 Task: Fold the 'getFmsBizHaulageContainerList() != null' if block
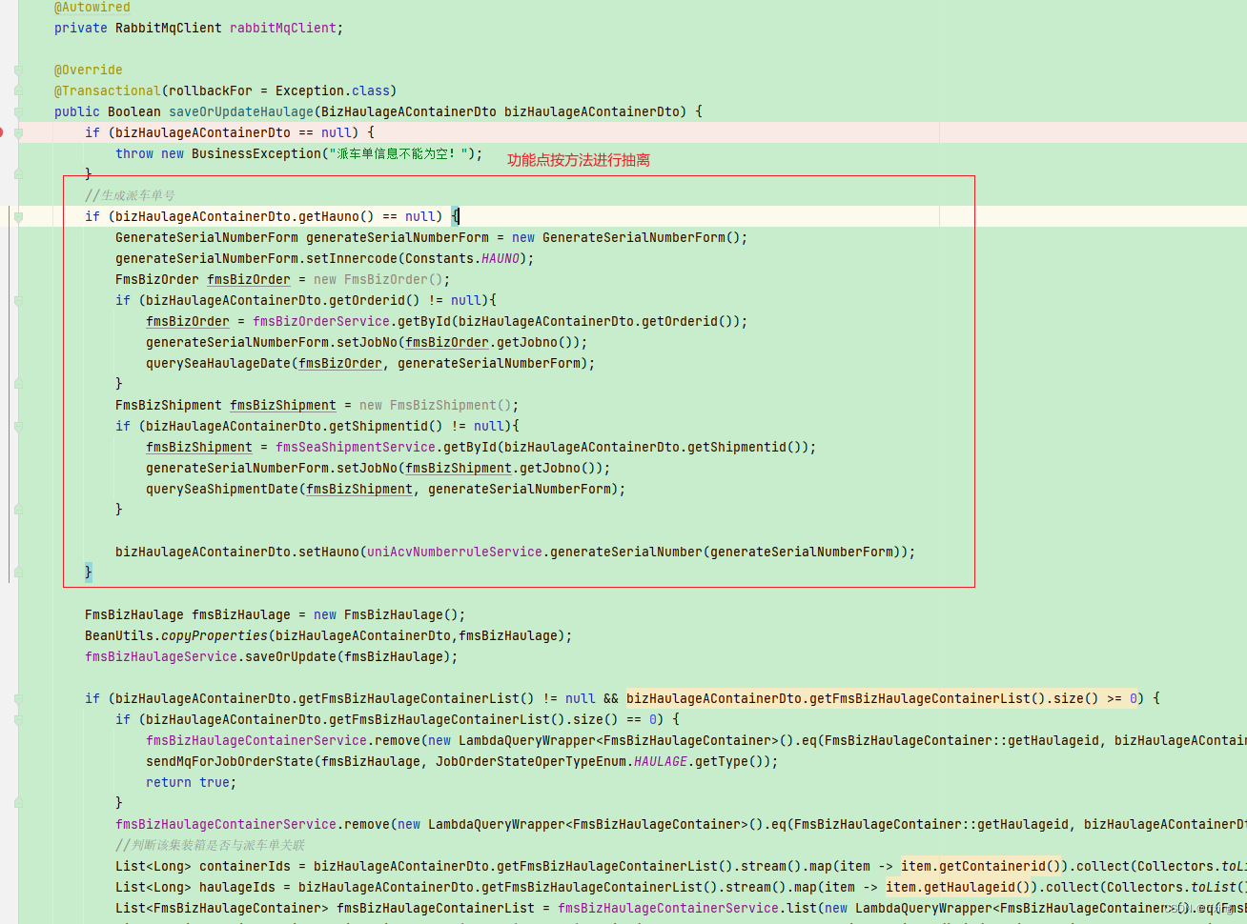[x=18, y=698]
